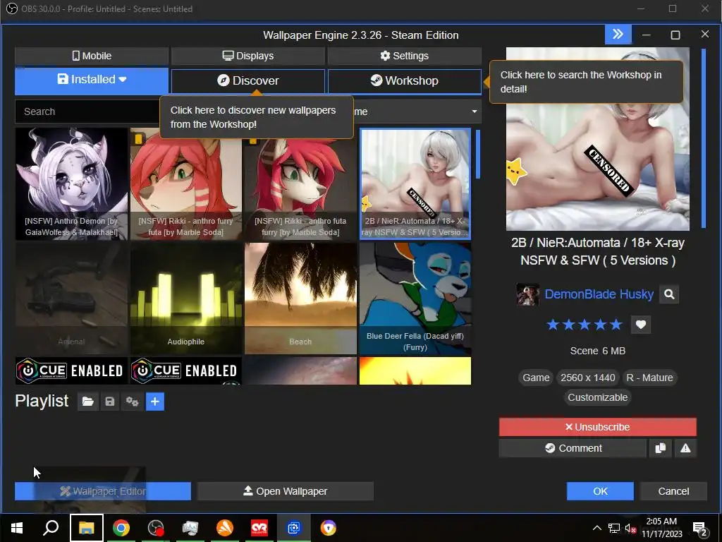Add wallpaper to playlist plus button

[x=155, y=402]
